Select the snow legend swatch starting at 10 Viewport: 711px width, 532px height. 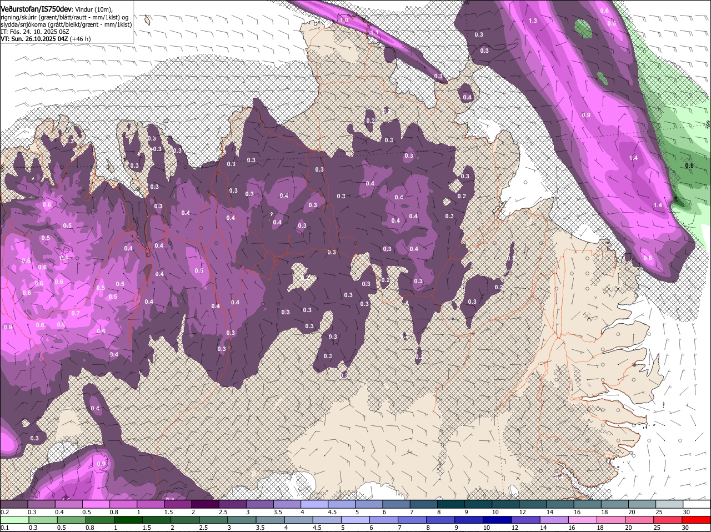[x=505, y=504]
